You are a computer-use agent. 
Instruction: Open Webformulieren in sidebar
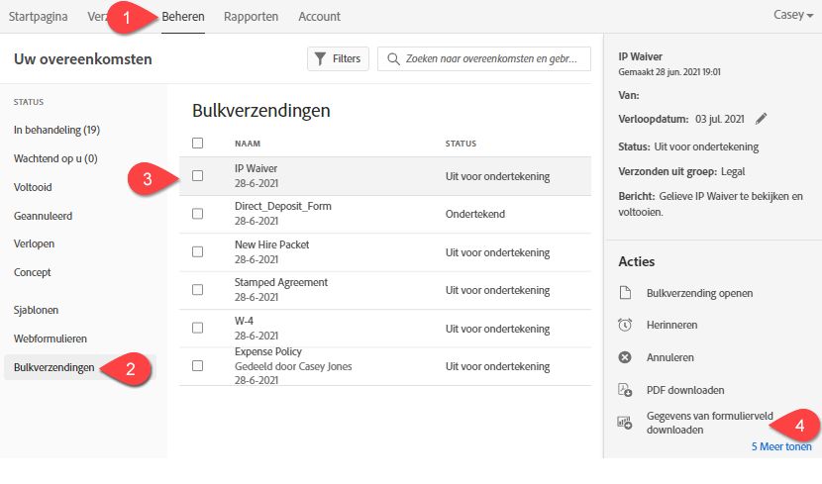coord(51,339)
